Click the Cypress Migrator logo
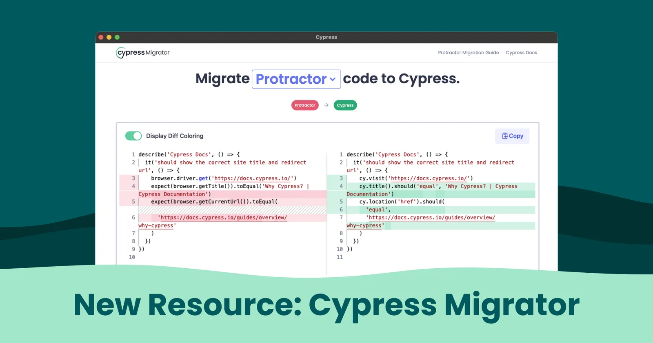The height and width of the screenshot is (343, 653). [x=142, y=53]
